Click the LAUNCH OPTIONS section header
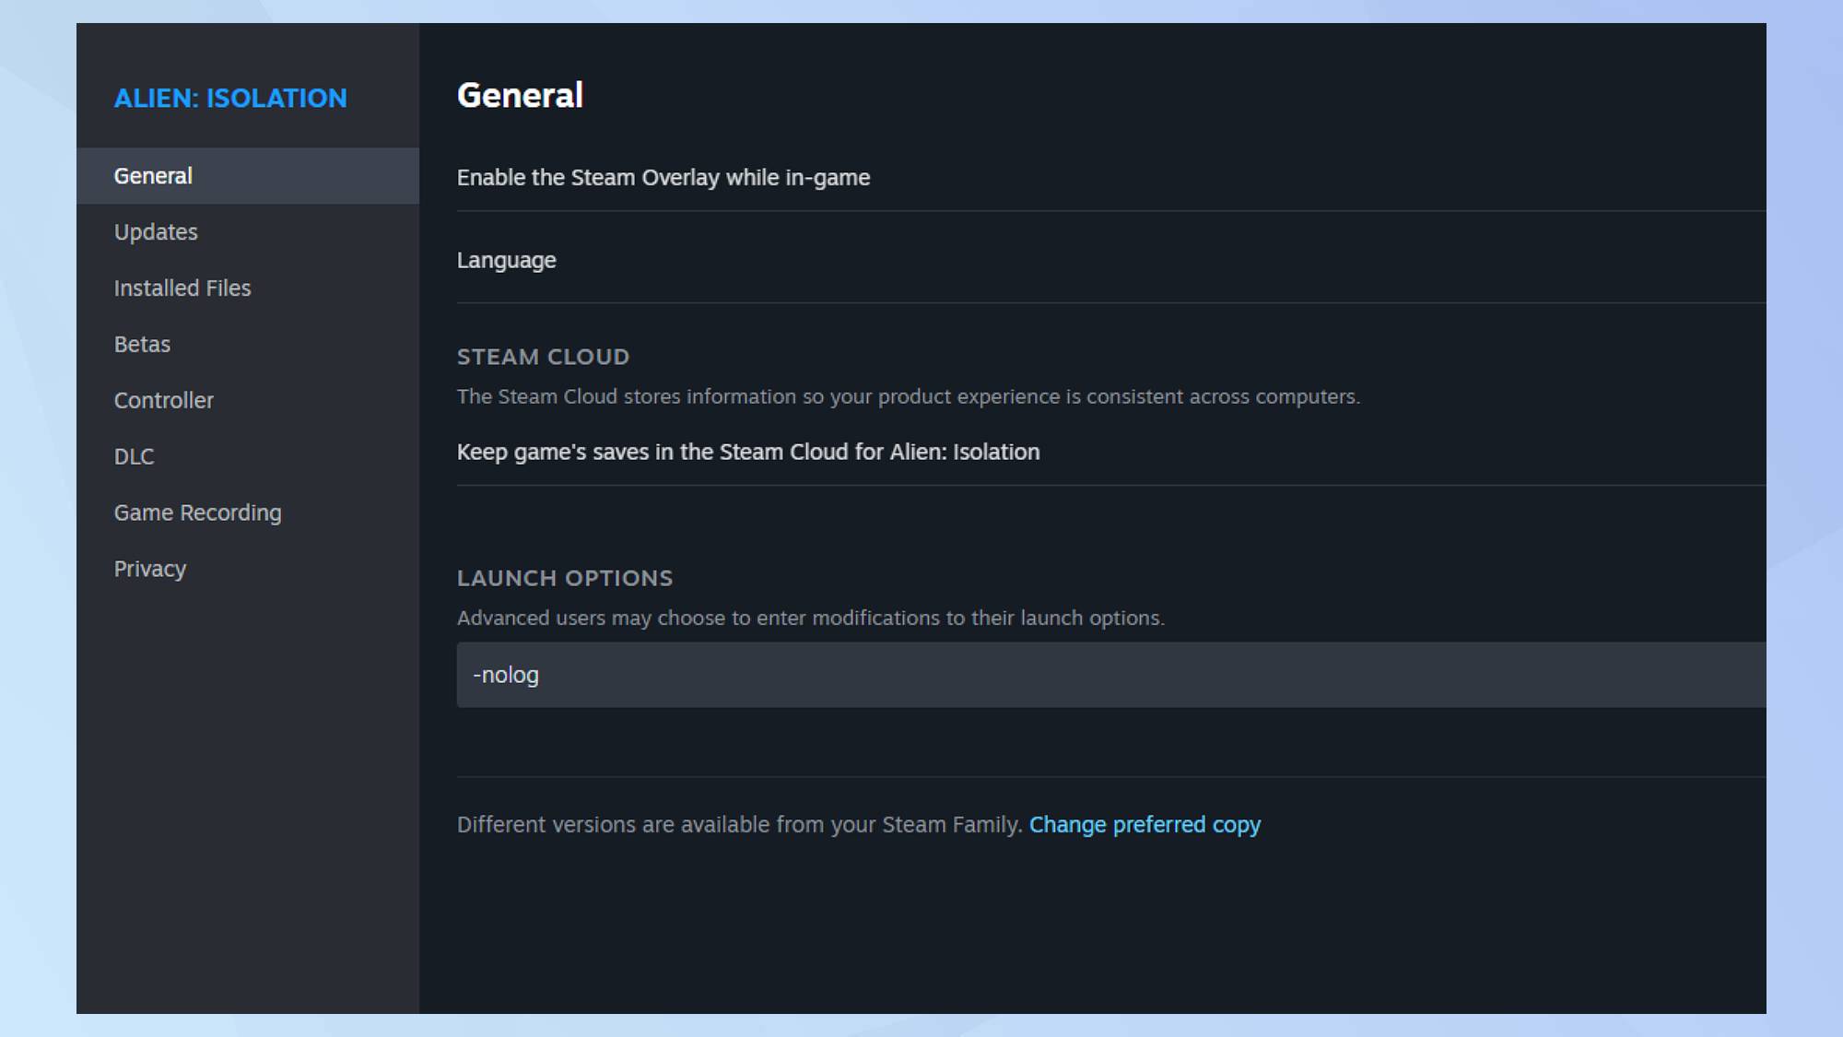The width and height of the screenshot is (1843, 1037). [x=564, y=578]
